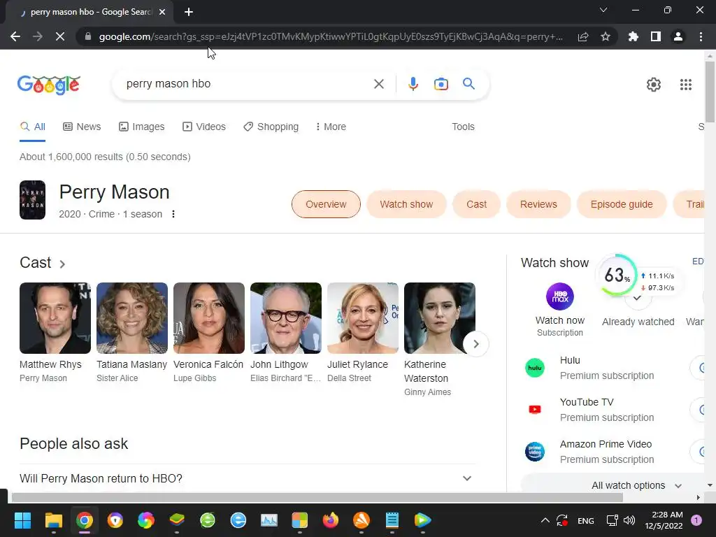Select the Episode guide chip
This screenshot has height=537, width=716.
(x=622, y=204)
